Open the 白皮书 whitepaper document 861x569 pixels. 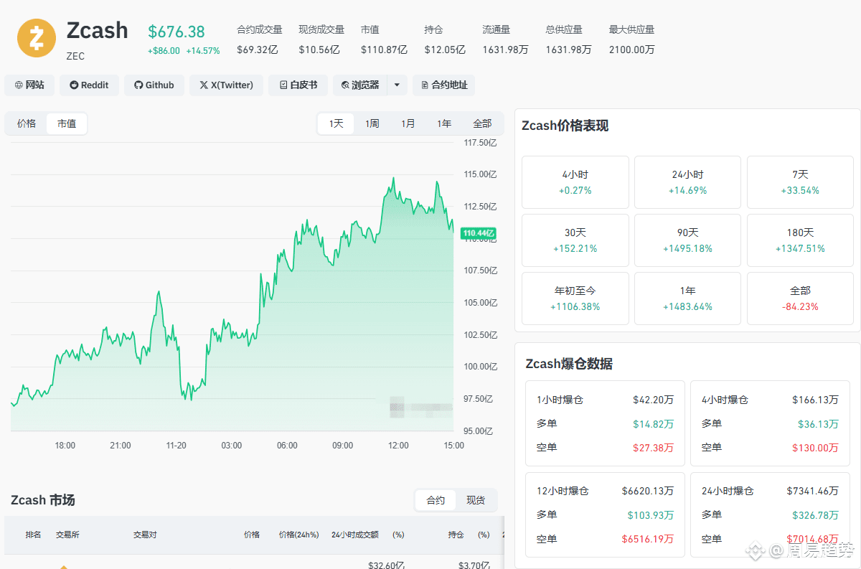[298, 85]
